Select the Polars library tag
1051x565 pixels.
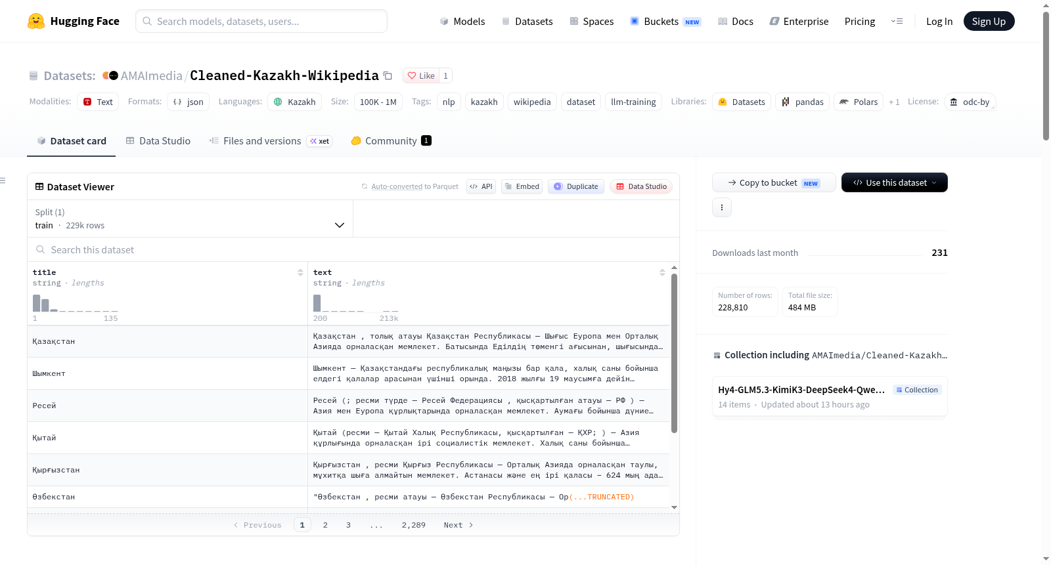pyautogui.click(x=859, y=102)
